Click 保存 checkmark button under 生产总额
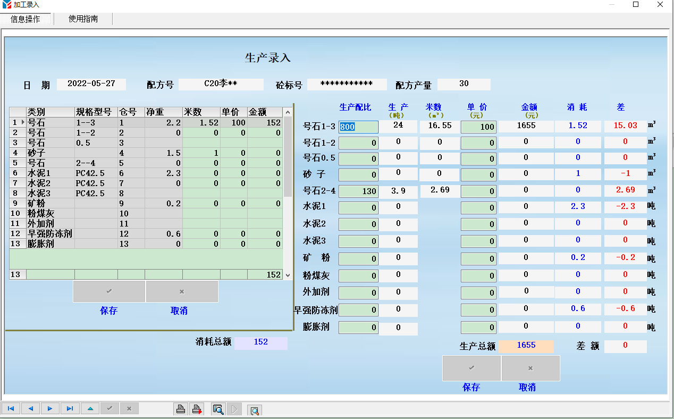The height and width of the screenshot is (419, 674). [471, 368]
